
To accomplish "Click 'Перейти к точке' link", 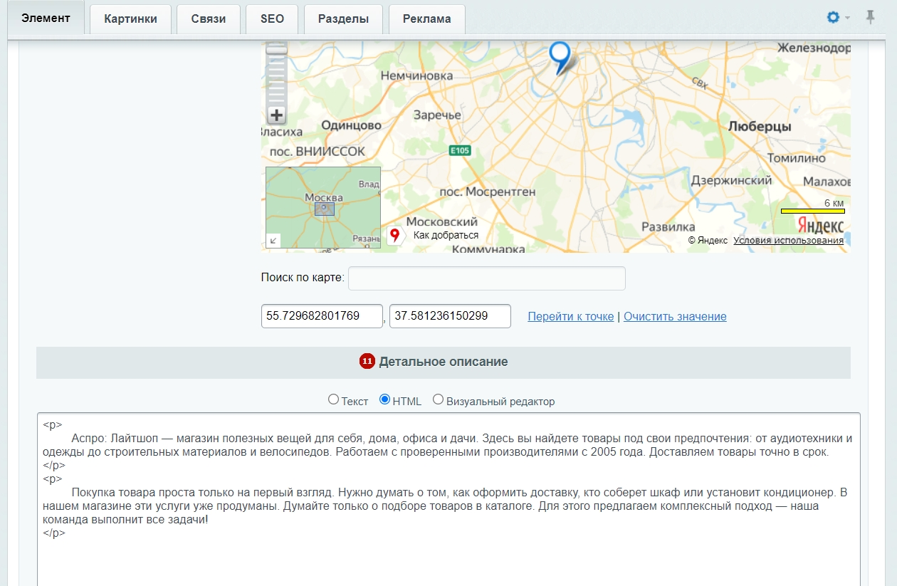I will 570,316.
